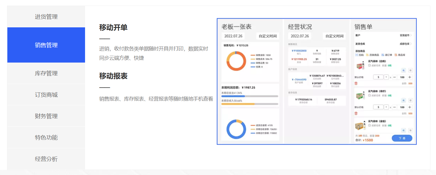Open the 订货商城 tab
Screen dimensions: 436x175
click(x=46, y=95)
